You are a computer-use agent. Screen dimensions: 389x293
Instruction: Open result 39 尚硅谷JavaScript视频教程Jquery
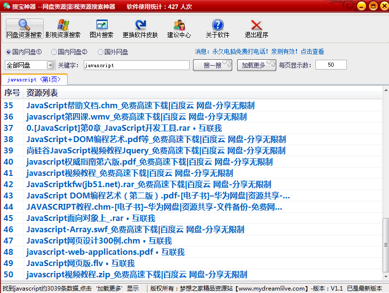coord(156,150)
